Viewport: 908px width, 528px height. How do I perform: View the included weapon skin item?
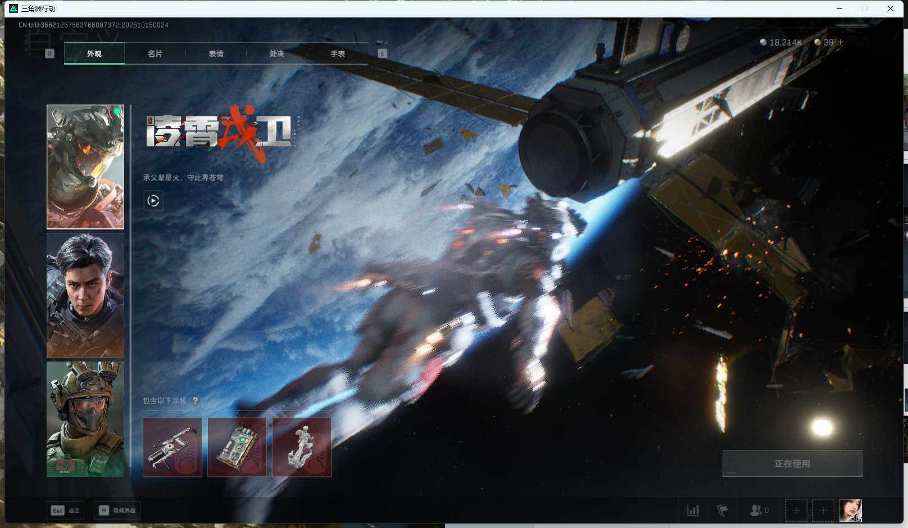coord(172,447)
